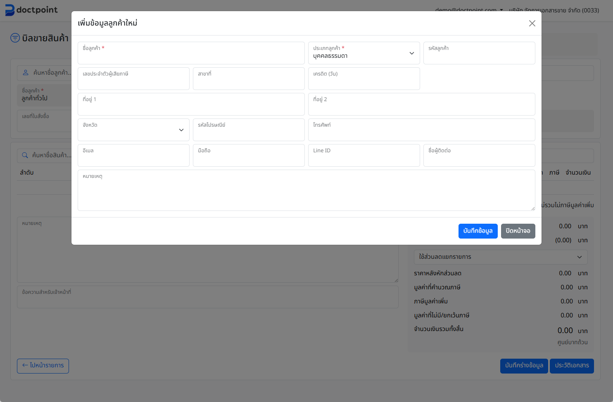The height and width of the screenshot is (402, 613).
Task: Click the ประวัติเอกสาร document history button
Action: [x=571, y=366]
